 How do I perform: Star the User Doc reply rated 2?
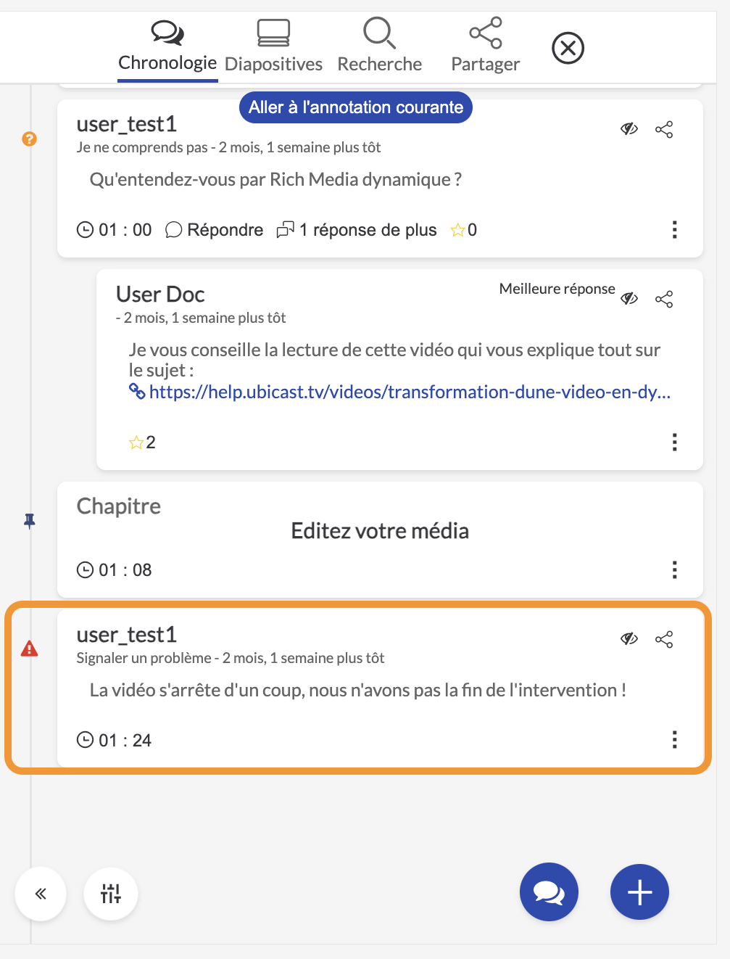click(136, 443)
